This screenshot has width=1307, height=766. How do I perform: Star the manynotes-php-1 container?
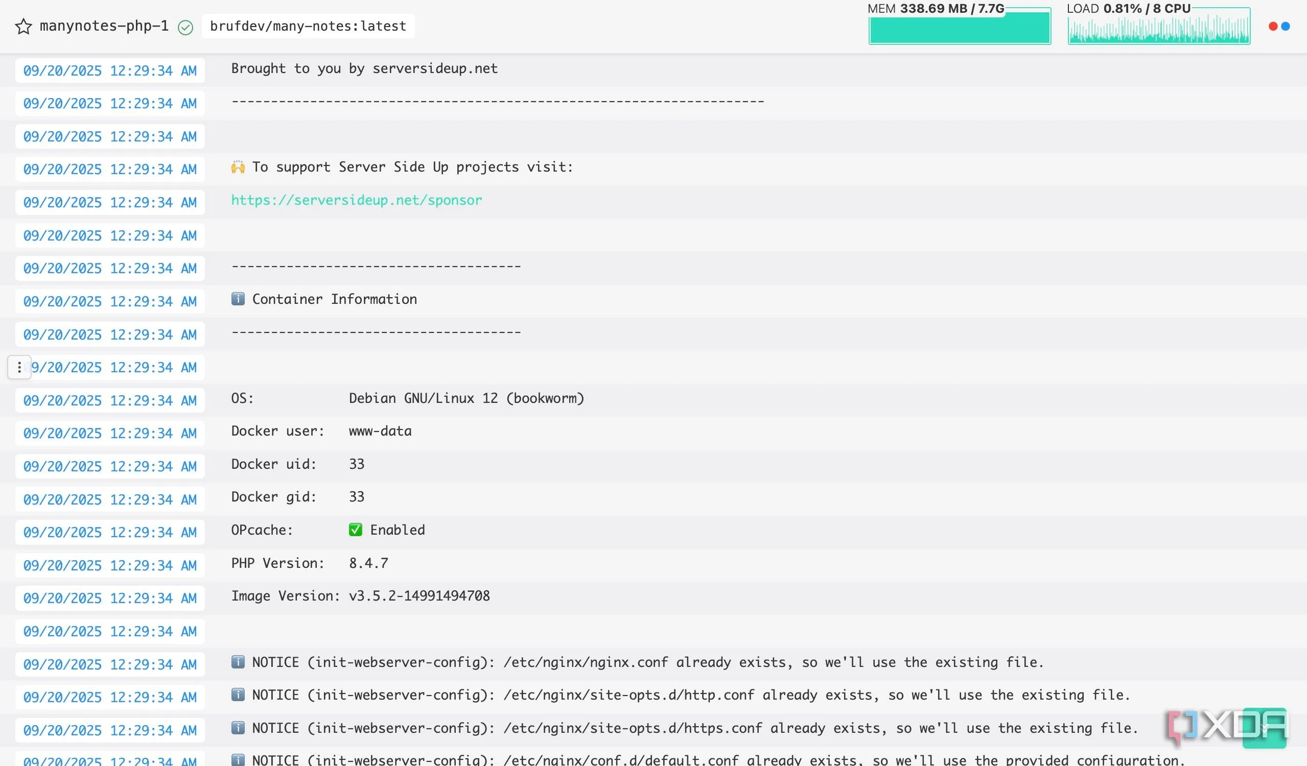(24, 27)
